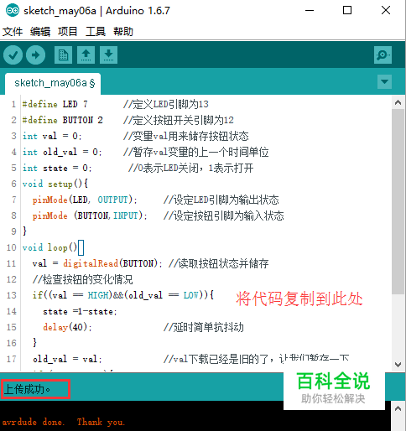Screen dimensions: 406x431
Task: Click line 4 'int old_val = 0;'
Action: pos(62,152)
